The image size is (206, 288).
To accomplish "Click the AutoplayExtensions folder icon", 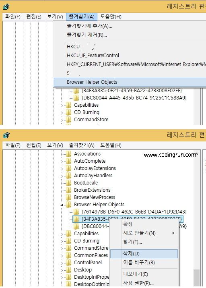I will tap(69, 168).
